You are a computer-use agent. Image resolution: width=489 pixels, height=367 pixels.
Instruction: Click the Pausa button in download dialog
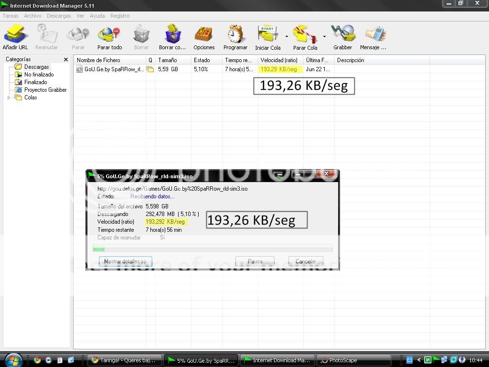tap(255, 261)
